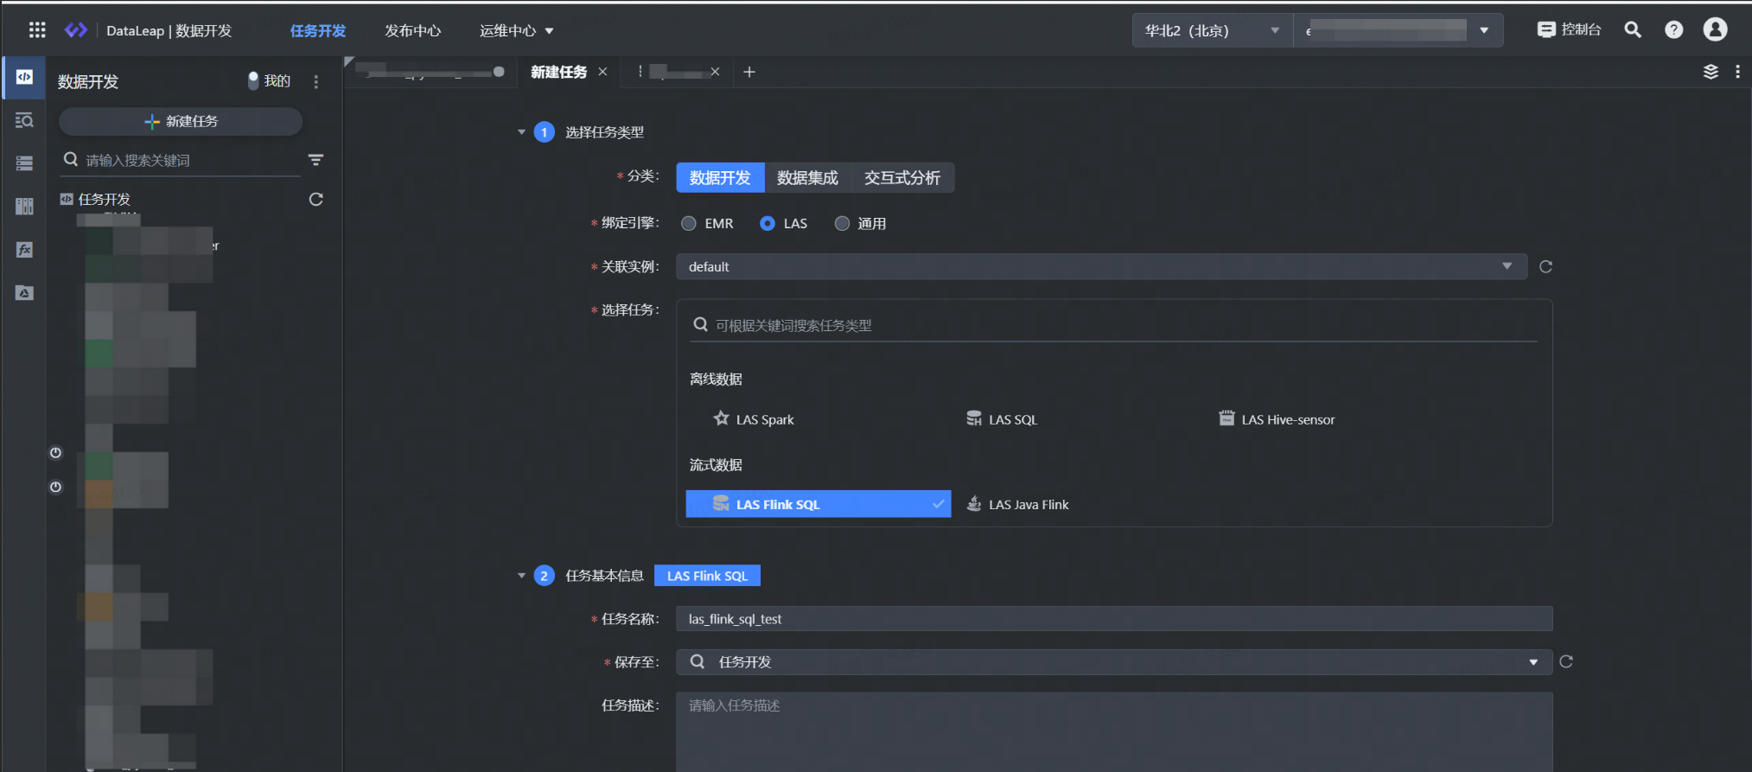This screenshot has height=772, width=1752.
Task: Click the LAS Flink SQL tag
Action: coord(707,576)
